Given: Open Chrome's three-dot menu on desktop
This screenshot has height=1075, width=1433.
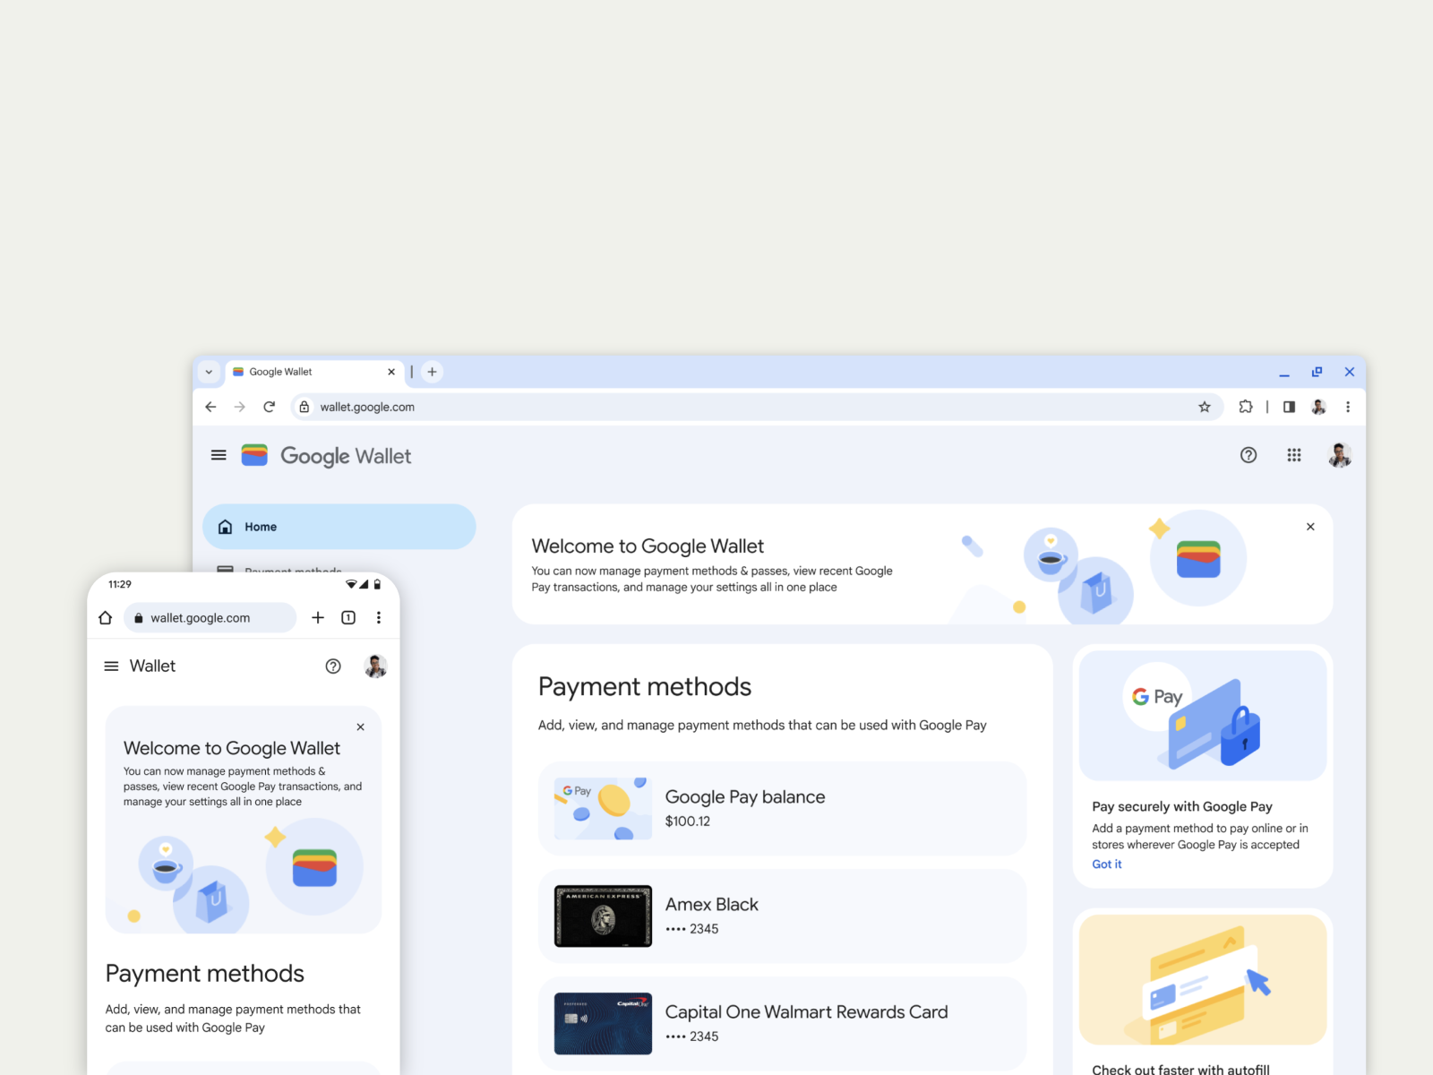Looking at the screenshot, I should coord(1348,407).
